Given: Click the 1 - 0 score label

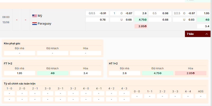Looking at the screenshot, I should click(9, 89).
